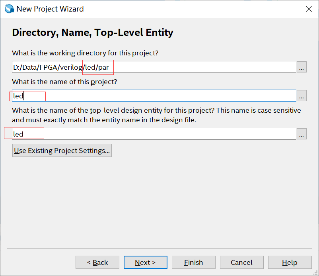Cancel the new project wizard
The height and width of the screenshot is (276, 319).
click(x=241, y=262)
